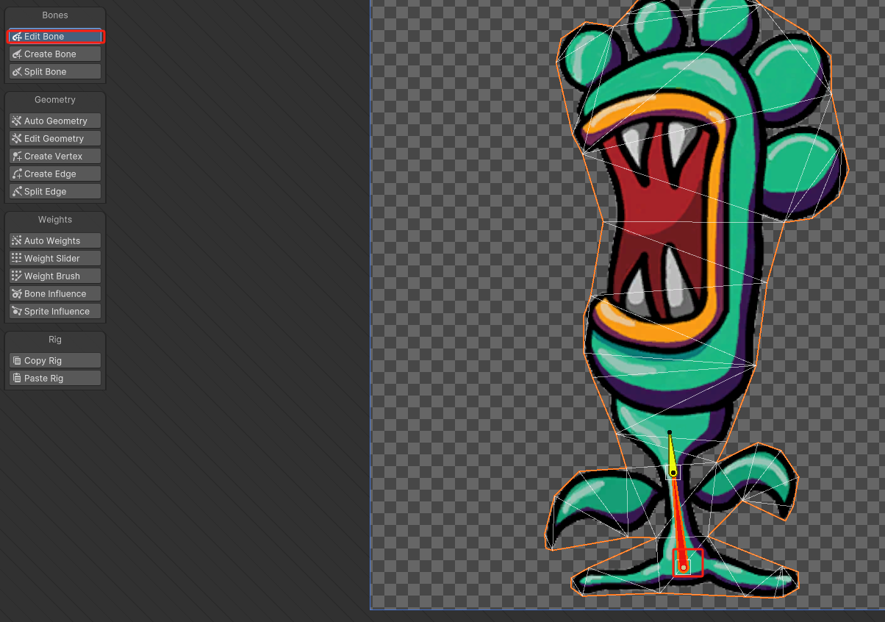This screenshot has height=622, width=885.
Task: Open the Weight Slider tool
Action: click(x=55, y=258)
